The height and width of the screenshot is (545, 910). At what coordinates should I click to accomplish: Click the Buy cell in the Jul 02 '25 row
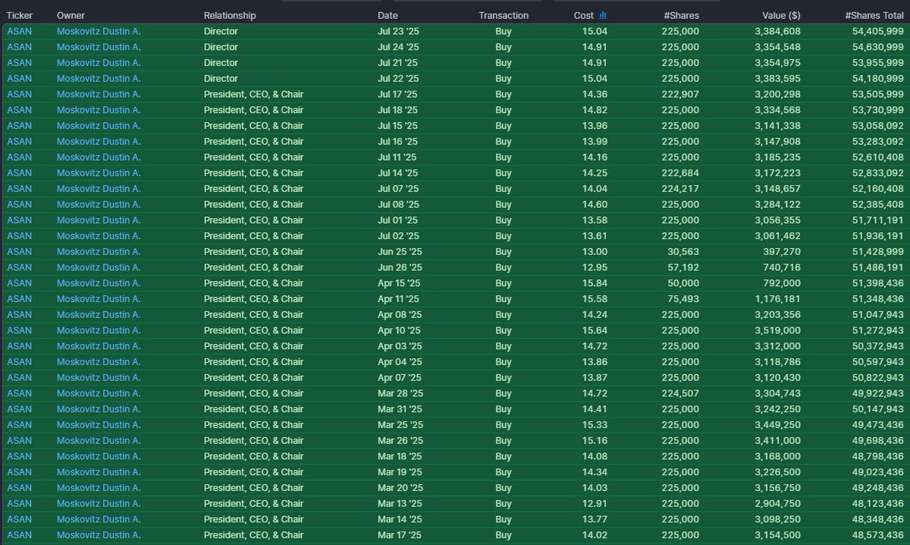504,236
